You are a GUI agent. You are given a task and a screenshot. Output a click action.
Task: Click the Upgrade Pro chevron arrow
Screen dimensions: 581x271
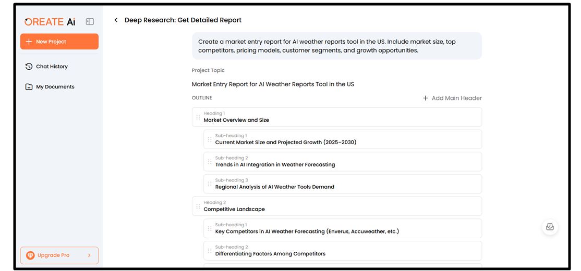coord(89,255)
